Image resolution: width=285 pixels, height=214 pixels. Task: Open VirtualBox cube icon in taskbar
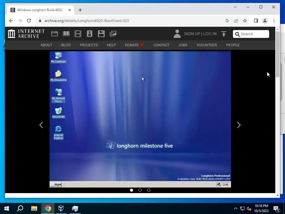[61, 208]
